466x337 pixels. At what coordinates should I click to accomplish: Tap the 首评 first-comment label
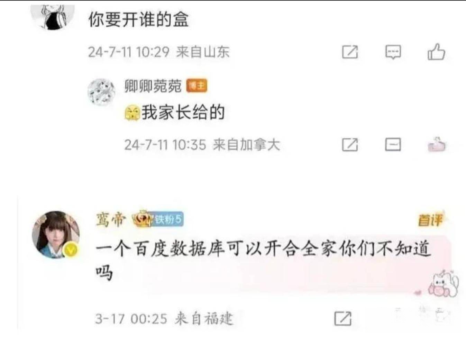430,219
